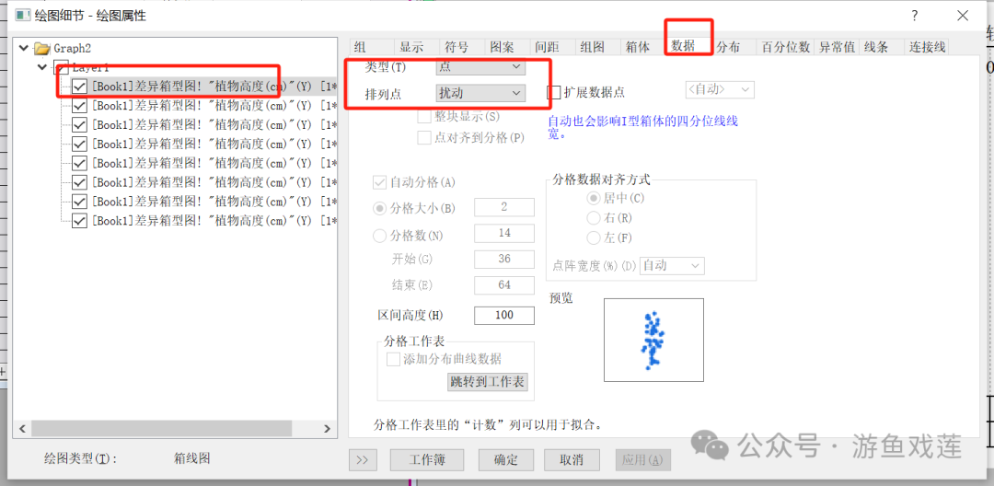This screenshot has width=994, height=486.
Task: Select the 数据 tab
Action: (x=688, y=46)
